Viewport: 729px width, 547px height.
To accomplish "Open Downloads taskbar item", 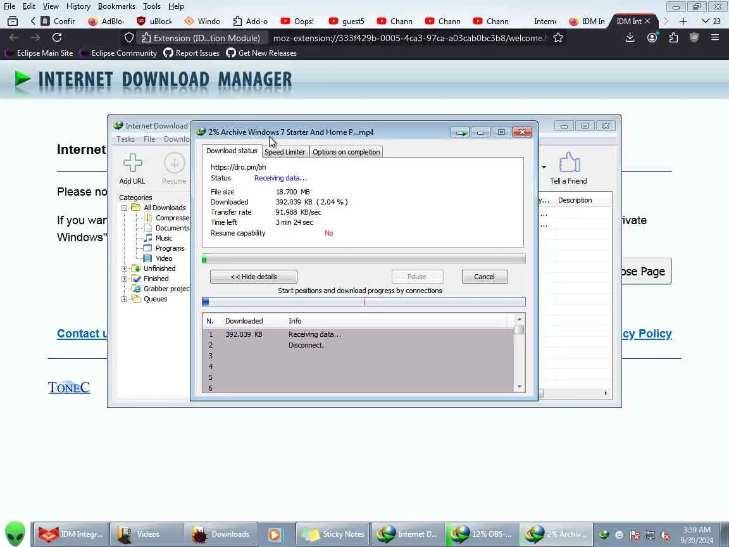I will pyautogui.click(x=221, y=534).
